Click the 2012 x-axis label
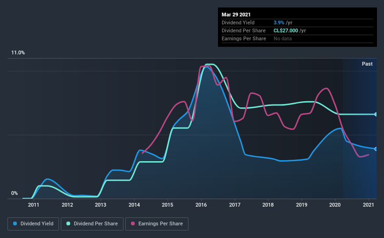Image resolution: width=384 pixels, height=238 pixels. pos(67,205)
